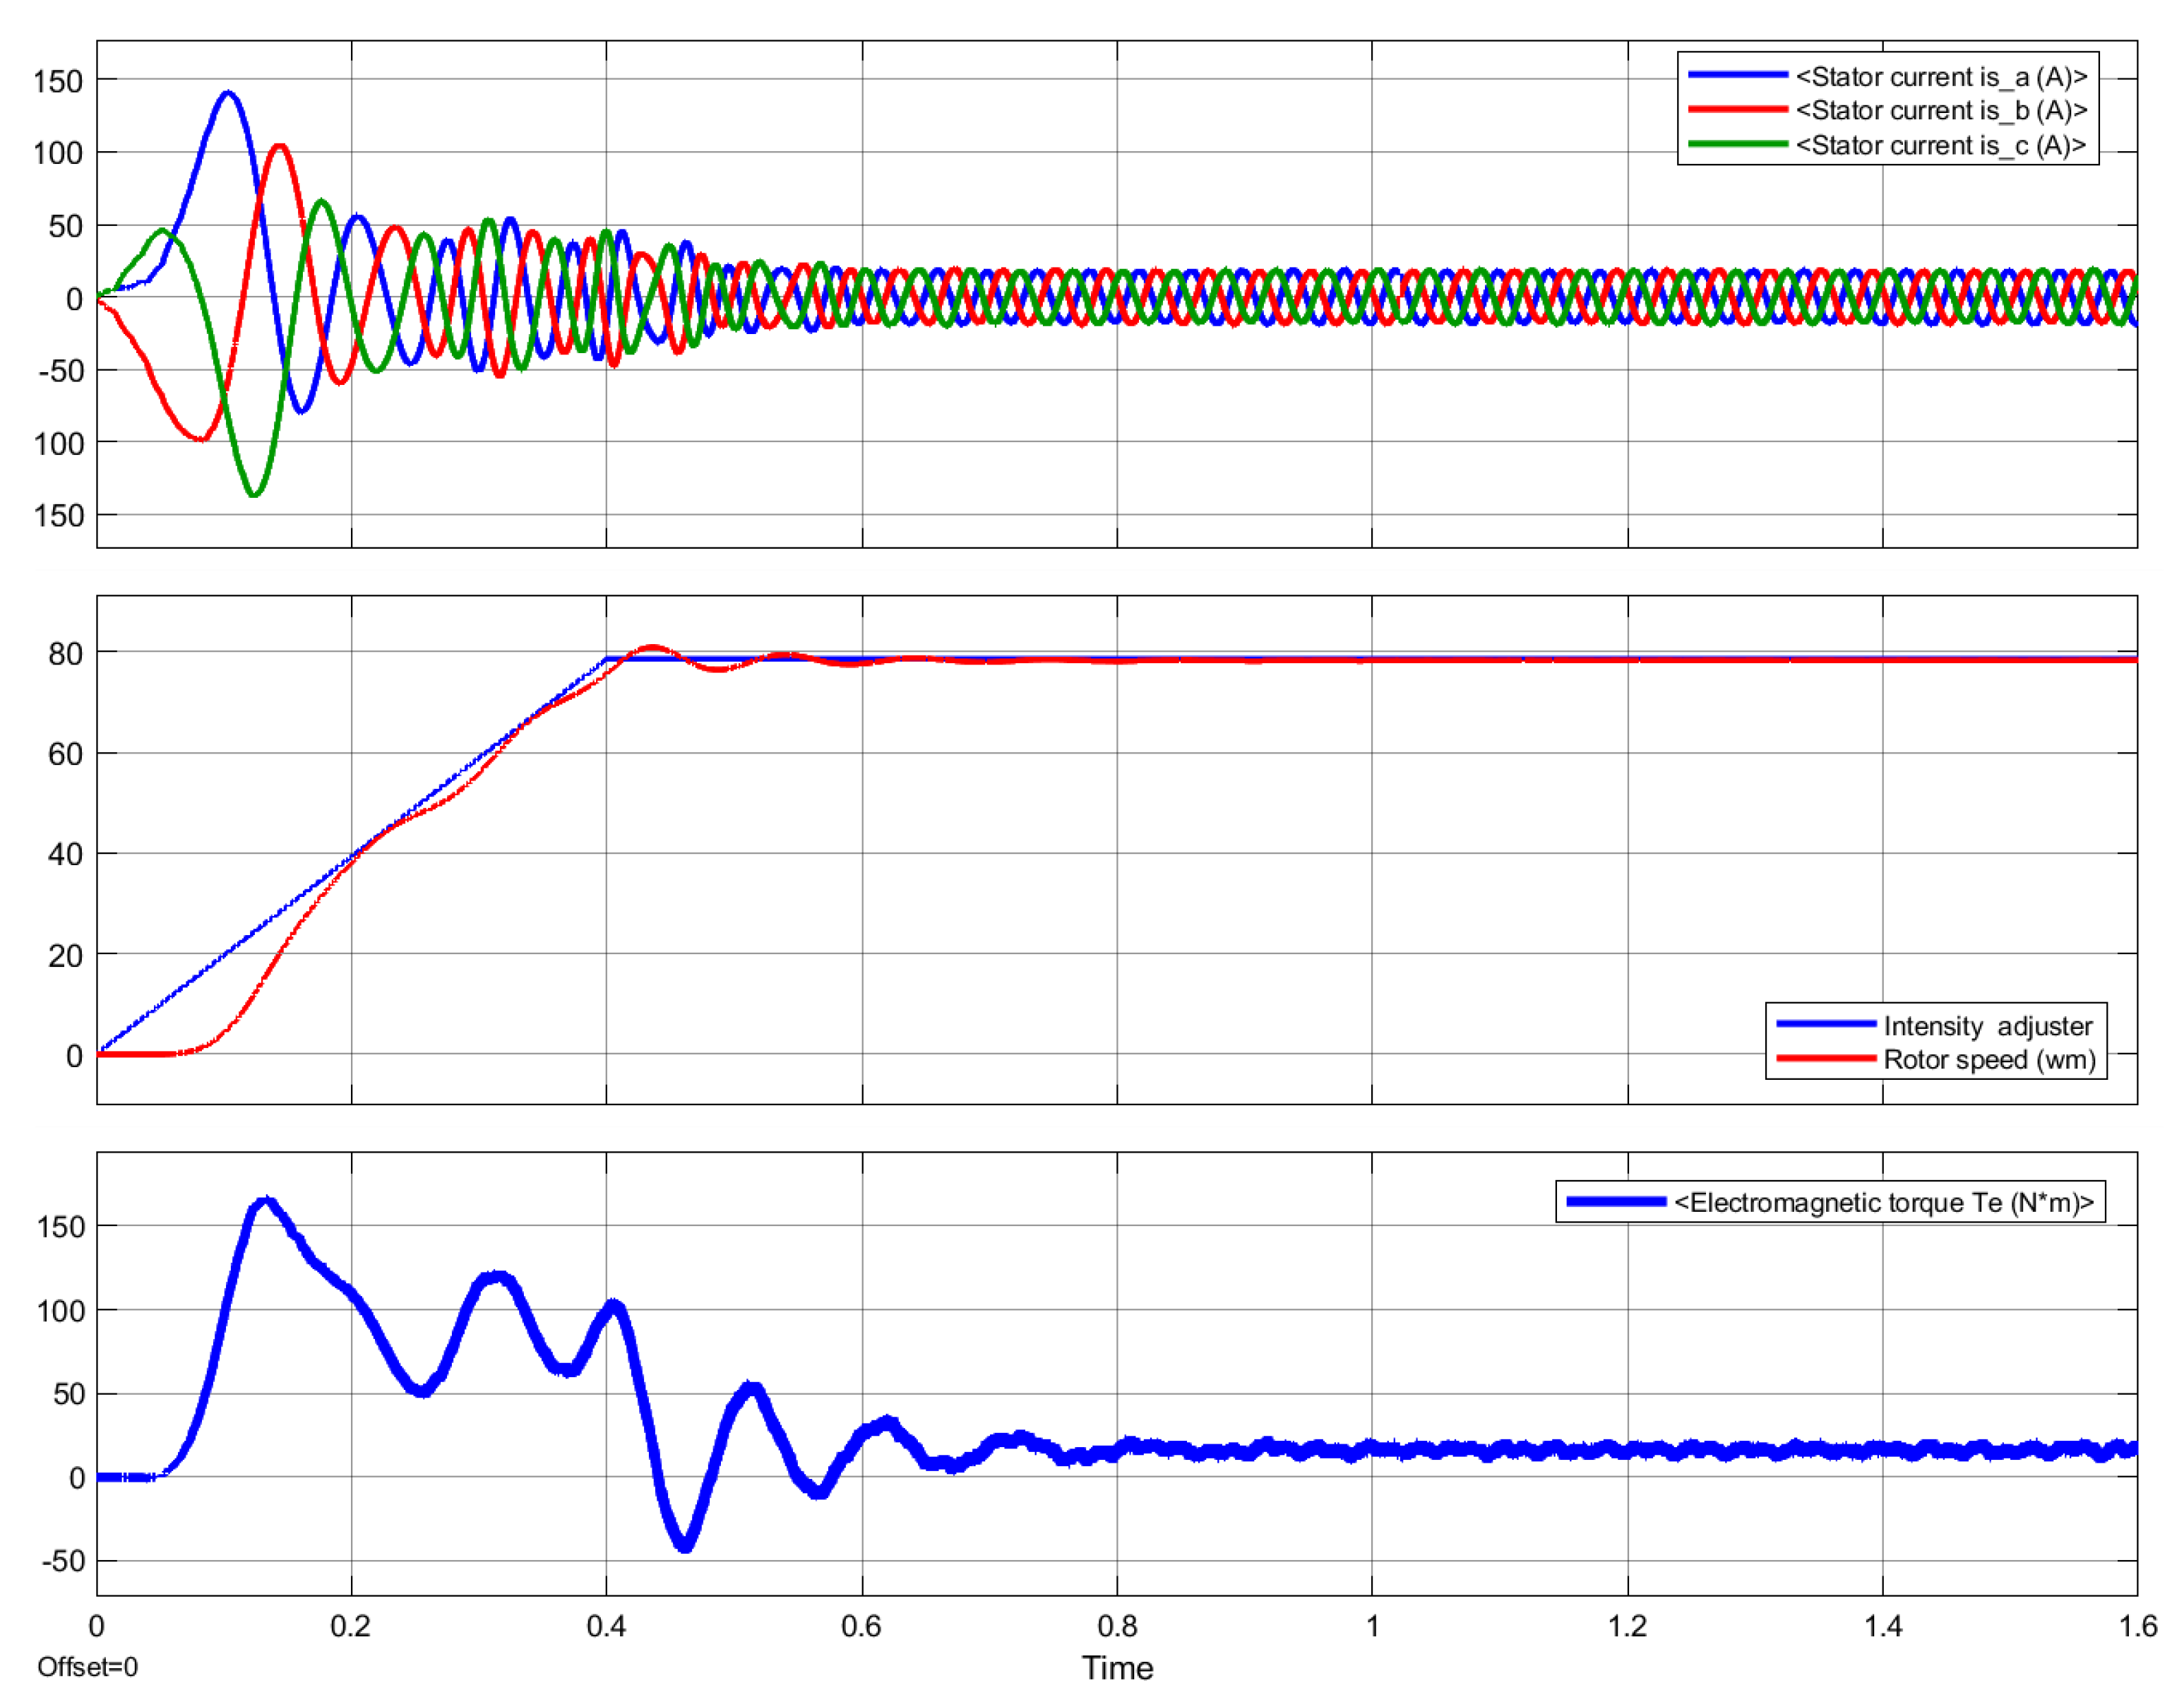Click the highest blue peak of stator current
The image size is (2184, 1707).
pos(228,93)
